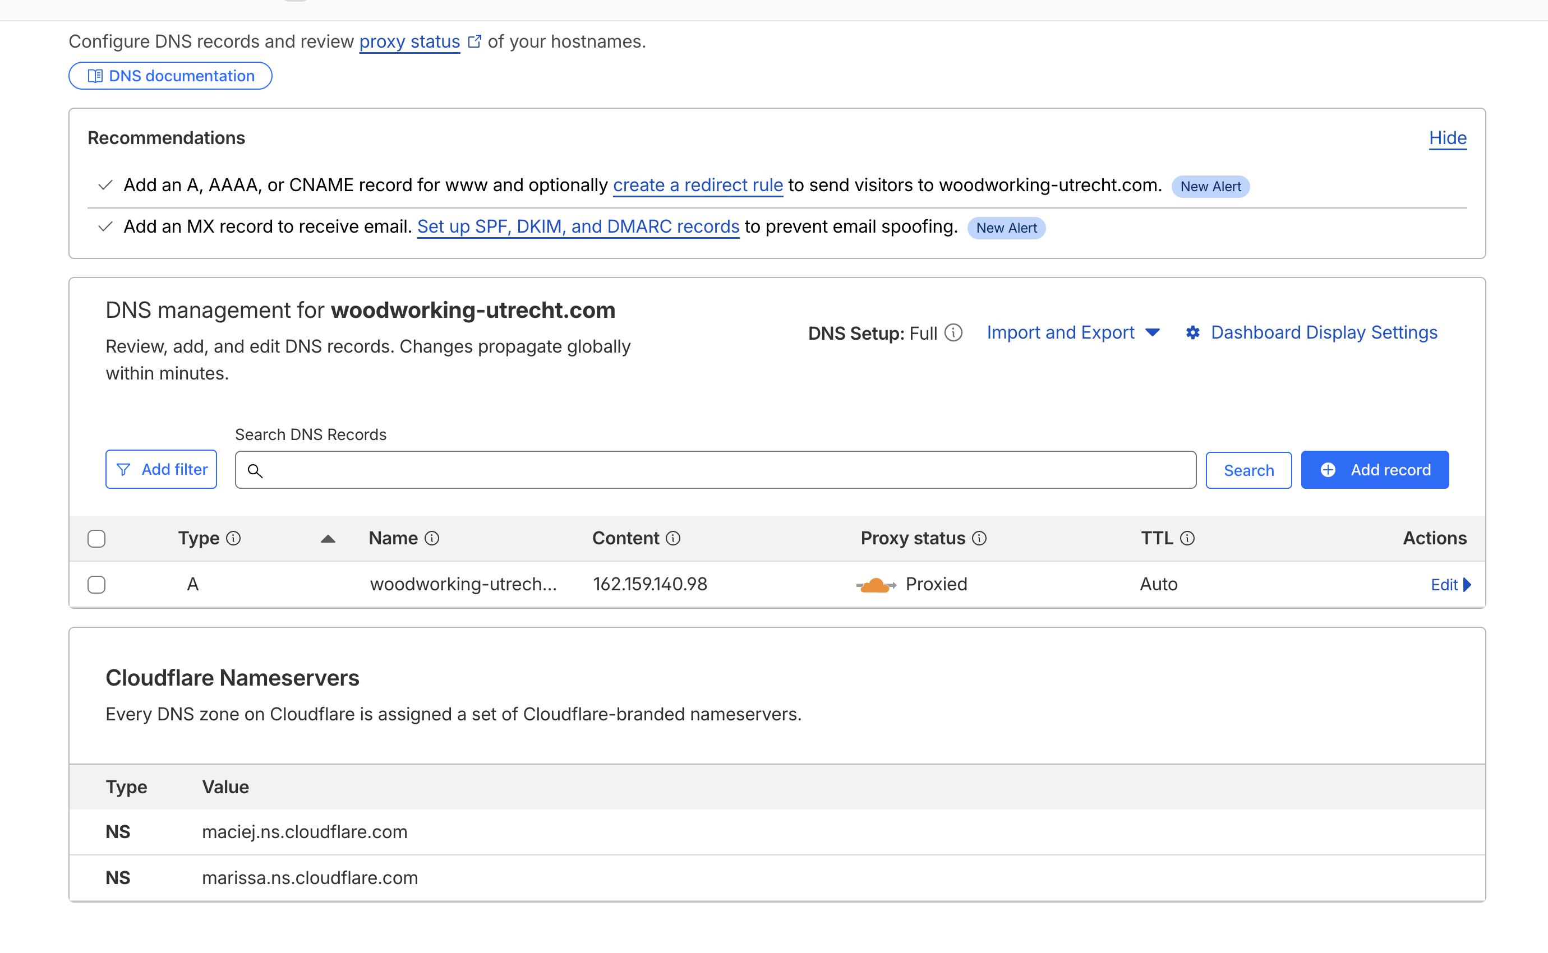Click the funnel icon in Add filter
Image resolution: width=1548 pixels, height=953 pixels.
123,470
